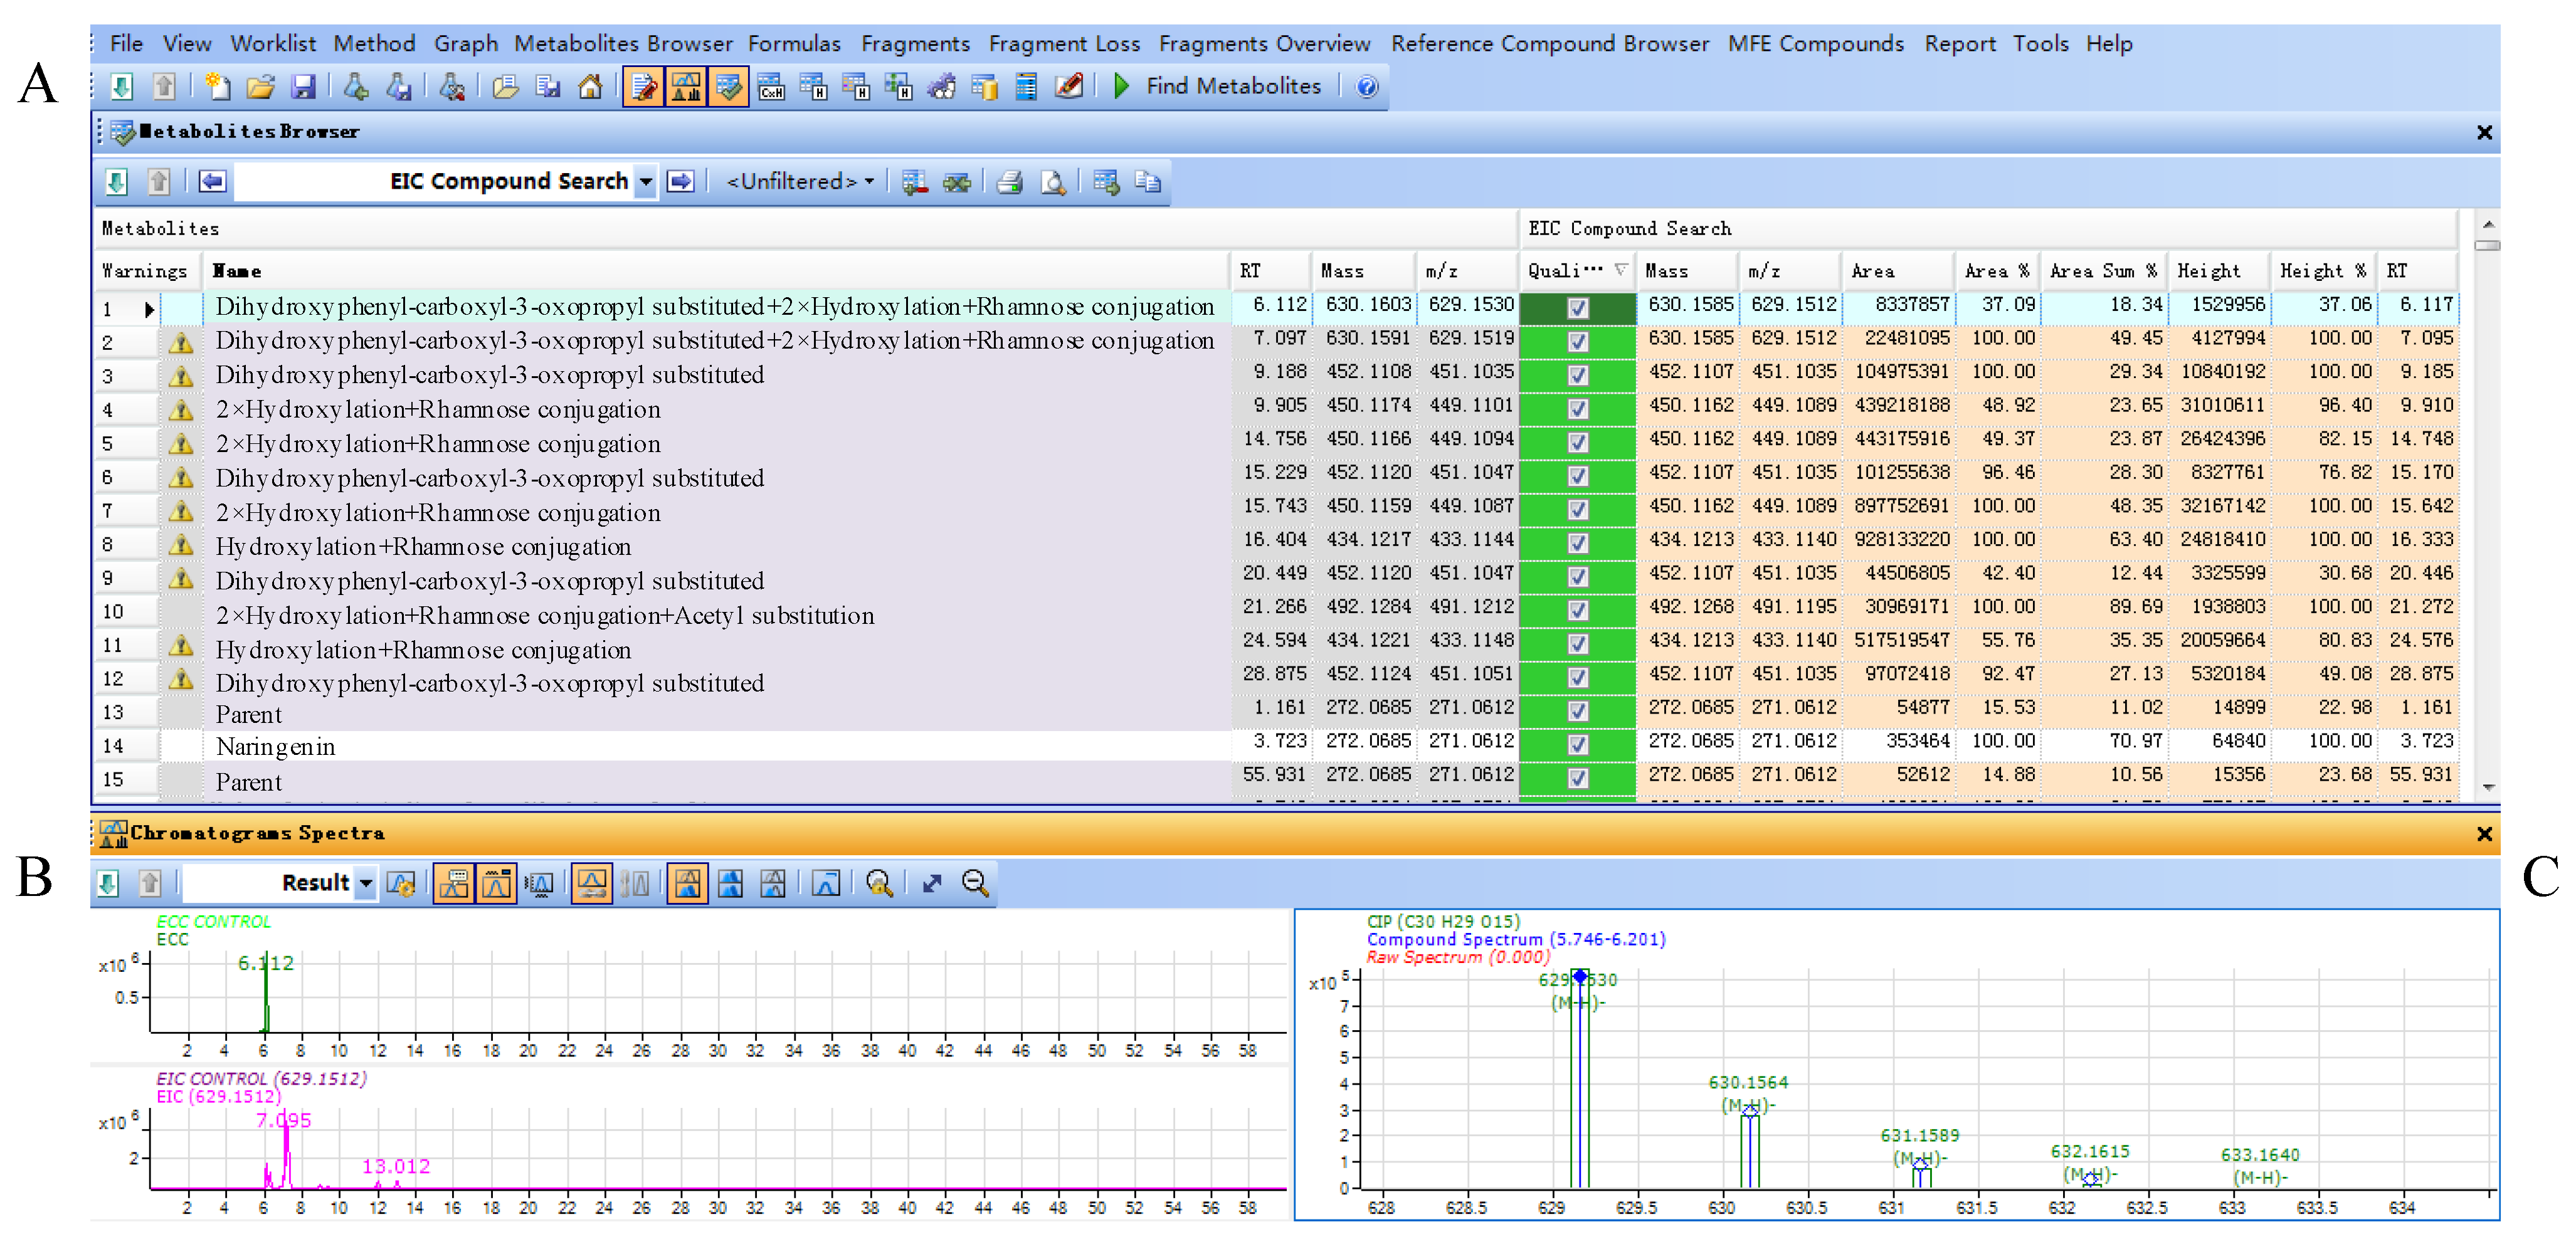Screen dimensions: 2576x1259
Task: Click zoom out magnifier in Chromatograms toolbar
Action: (975, 883)
